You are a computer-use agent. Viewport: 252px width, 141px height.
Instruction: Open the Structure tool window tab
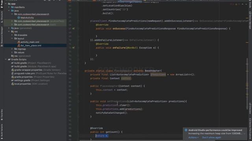click(x=2, y=16)
